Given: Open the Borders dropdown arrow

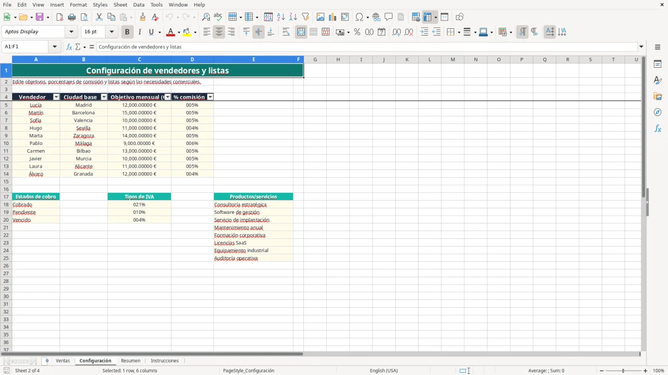Looking at the screenshot, I should (458, 32).
